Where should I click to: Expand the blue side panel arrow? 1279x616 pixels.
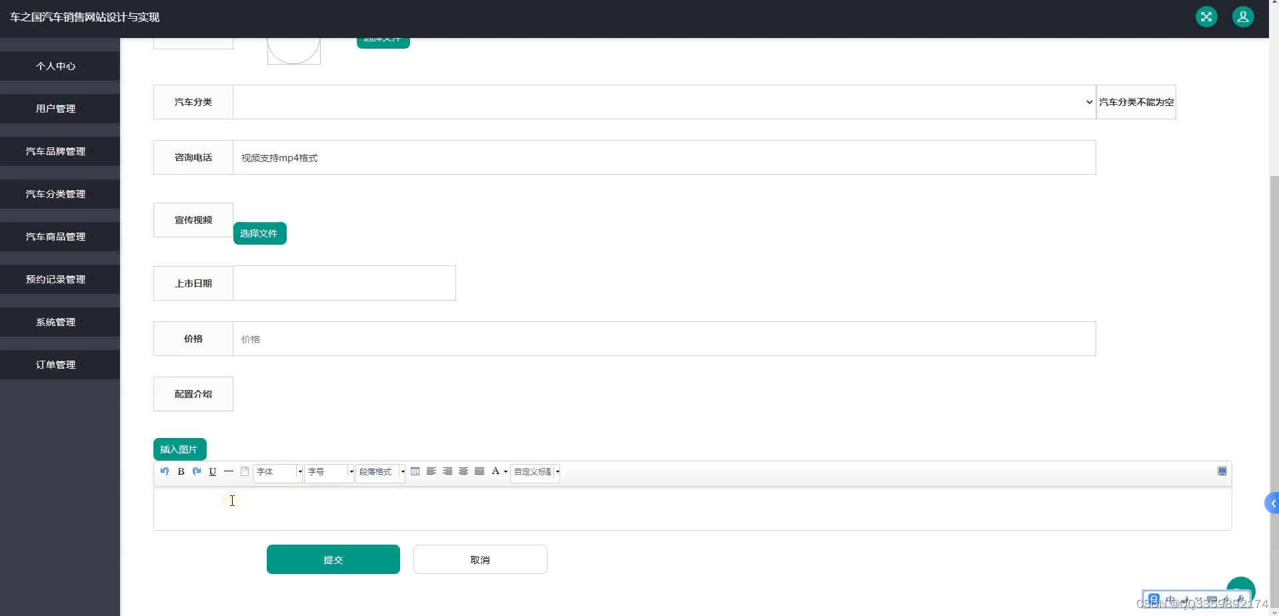[x=1272, y=503]
